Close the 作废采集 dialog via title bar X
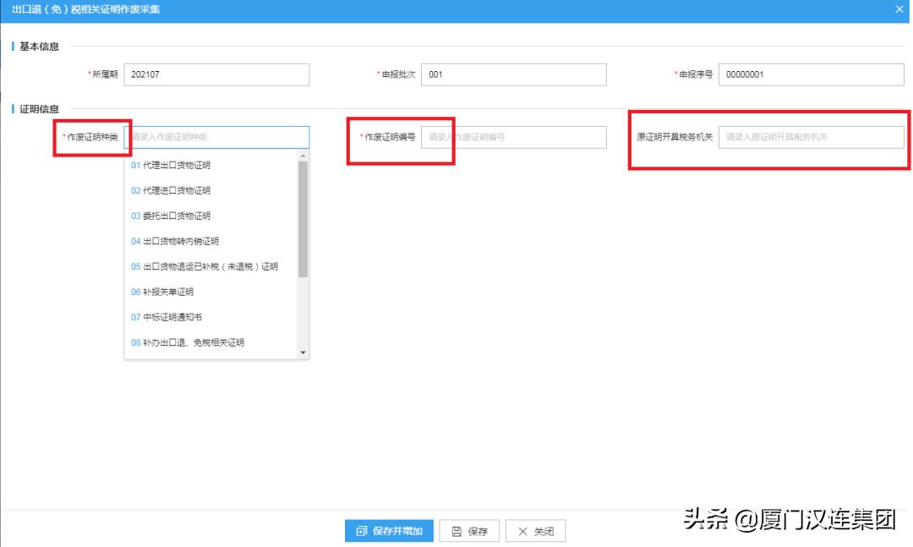The height and width of the screenshot is (547, 913). pyautogui.click(x=898, y=9)
